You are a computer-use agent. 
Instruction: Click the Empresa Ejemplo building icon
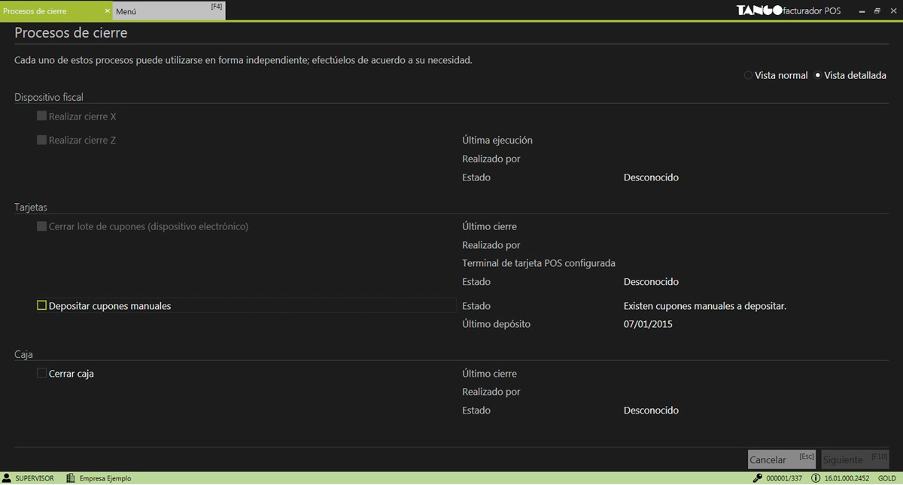coord(71,478)
